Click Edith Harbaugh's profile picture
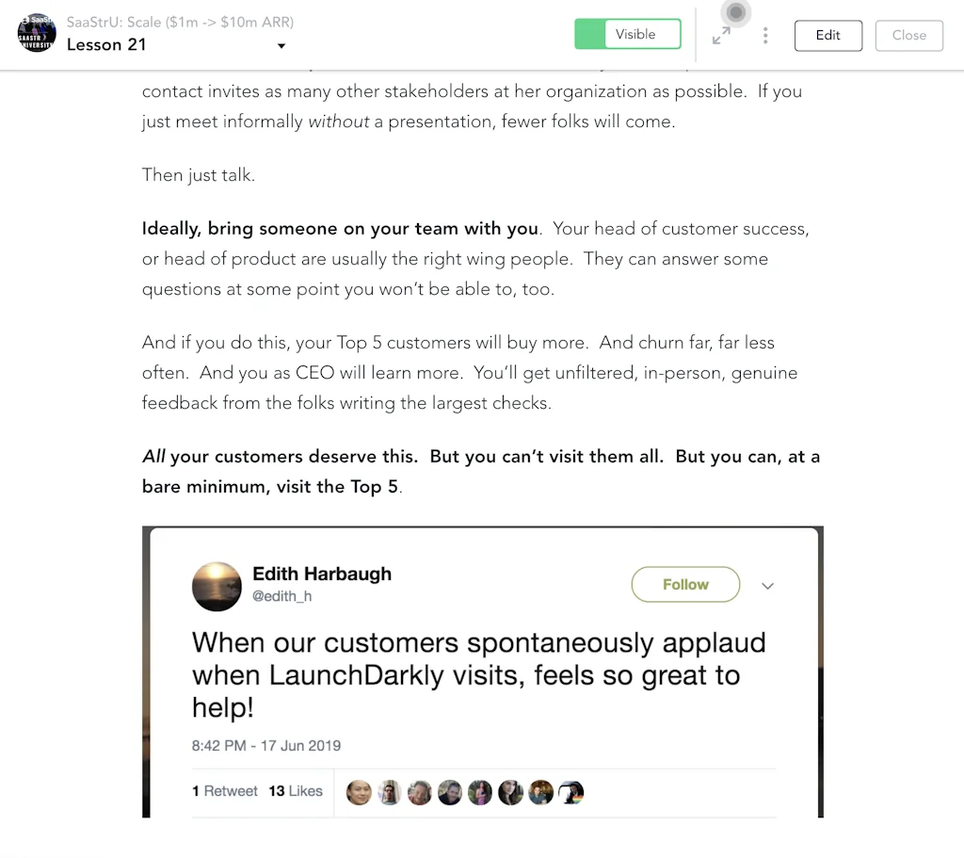Viewport: 964px width, 858px height. click(x=217, y=586)
